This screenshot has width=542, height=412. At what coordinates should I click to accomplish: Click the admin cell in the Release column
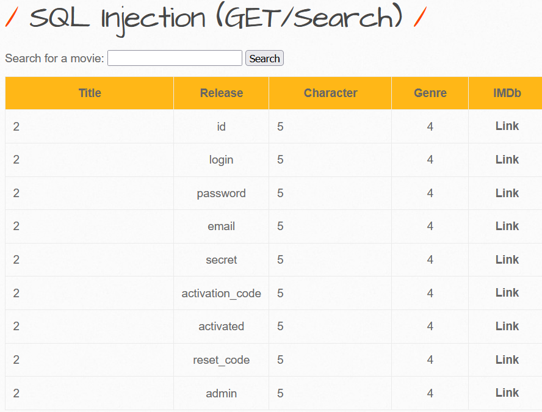221,394
